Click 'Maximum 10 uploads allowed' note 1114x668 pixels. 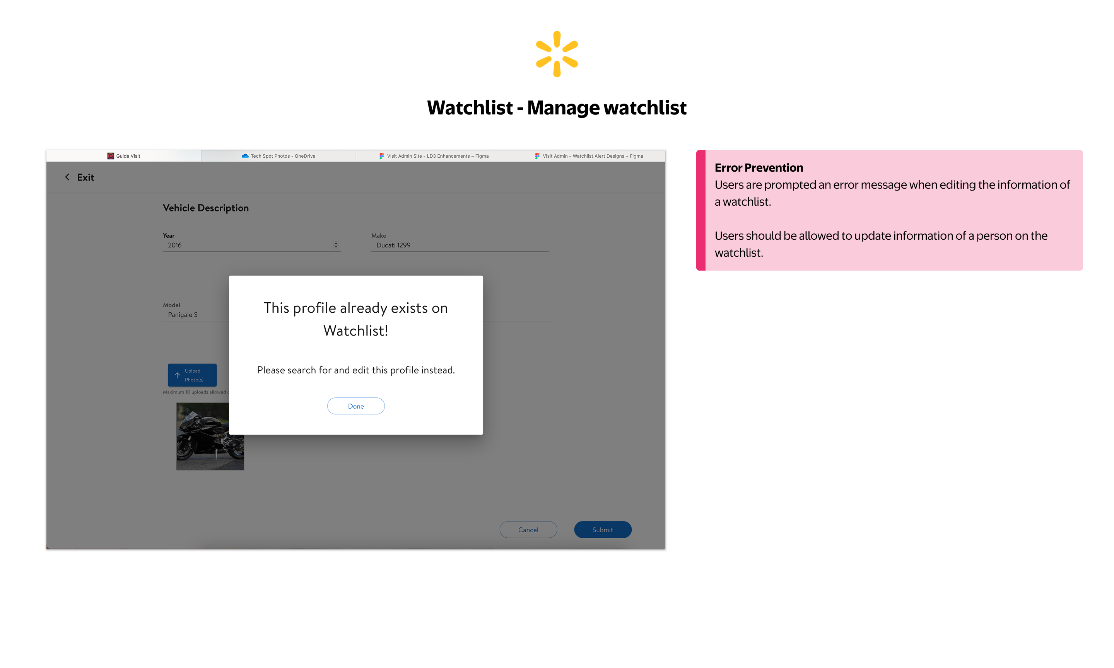tap(196, 392)
